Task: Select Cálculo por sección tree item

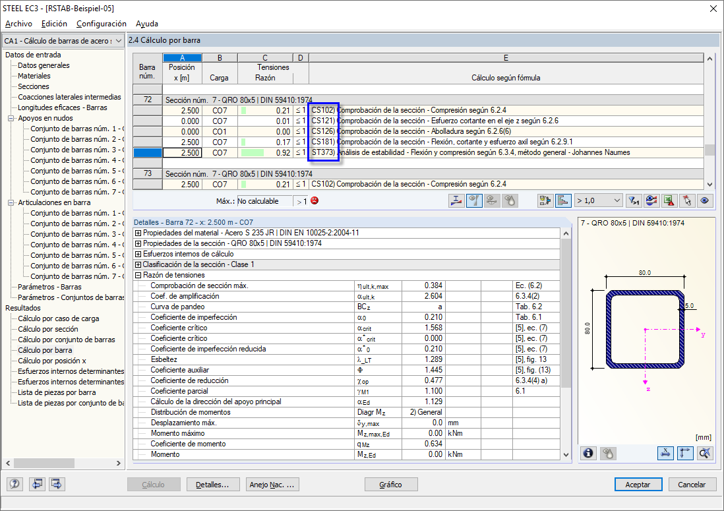Action: coord(48,329)
